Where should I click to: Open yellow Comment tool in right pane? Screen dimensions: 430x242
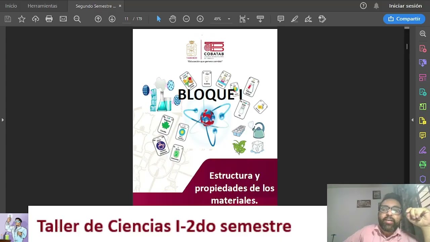pos(423,135)
